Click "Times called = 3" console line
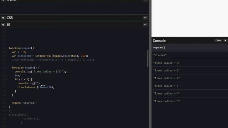The height and width of the screenshot is (128, 228). pos(190,86)
